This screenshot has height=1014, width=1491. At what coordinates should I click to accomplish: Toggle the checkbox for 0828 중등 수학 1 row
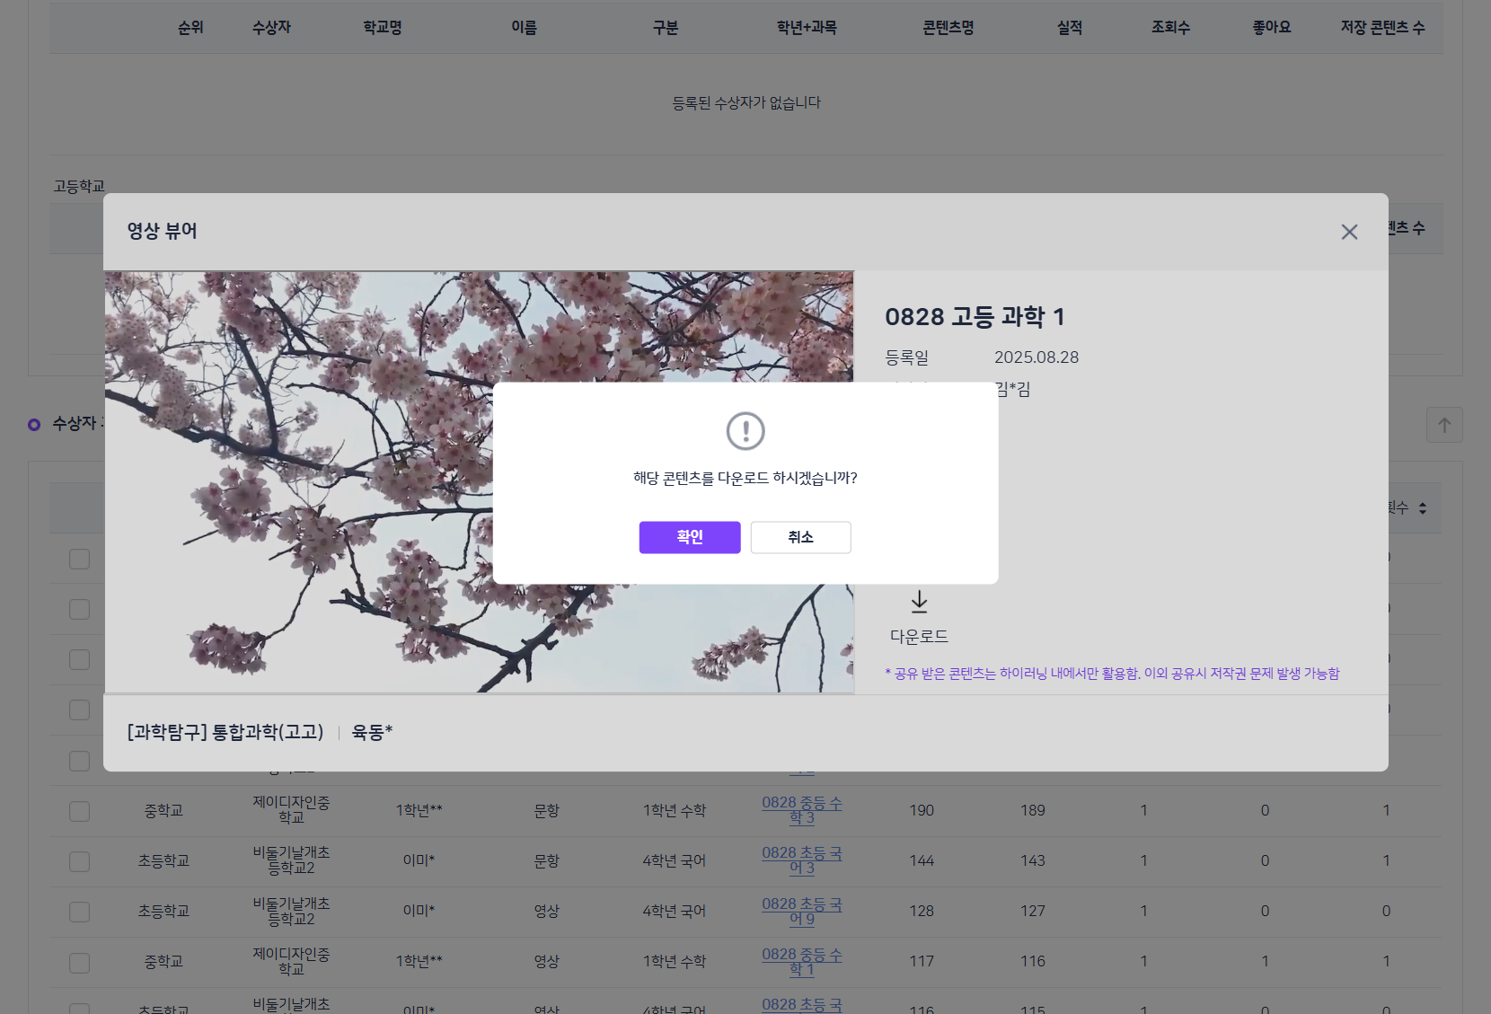[80, 963]
